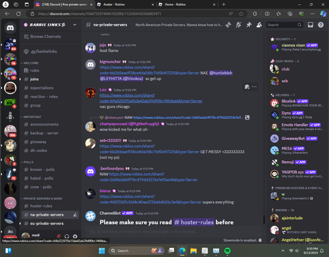329x257 pixels.
Task: Open ajsinterlude in member list
Action: [x=297, y=218]
